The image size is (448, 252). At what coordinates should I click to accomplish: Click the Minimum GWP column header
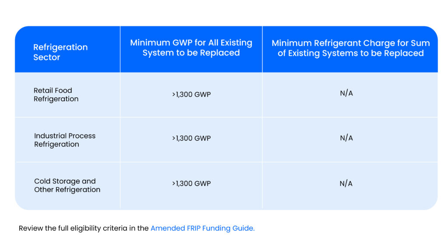coord(191,48)
